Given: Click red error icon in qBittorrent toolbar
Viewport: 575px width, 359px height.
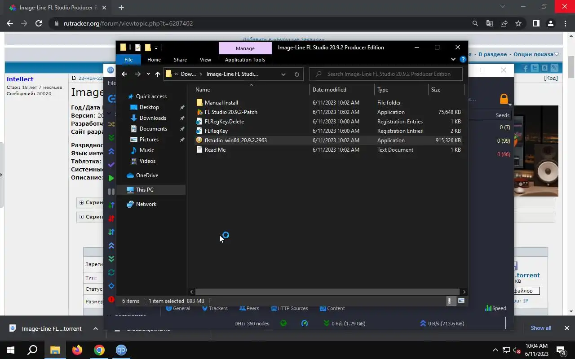Looking at the screenshot, I should coord(111,299).
